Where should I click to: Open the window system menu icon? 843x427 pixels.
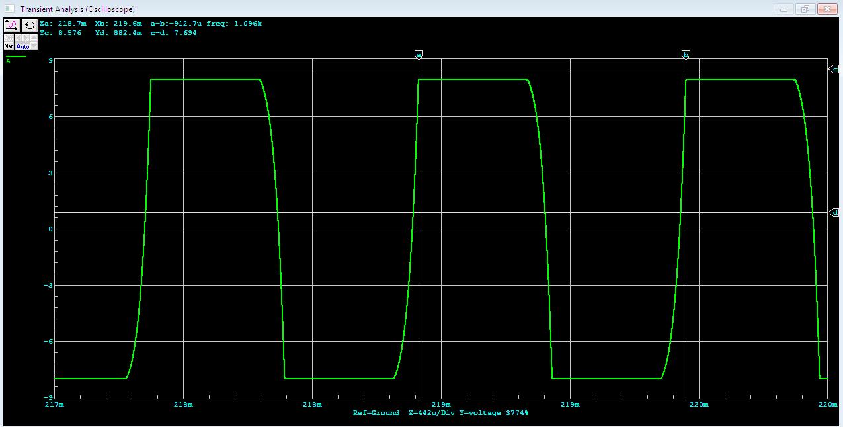click(x=9, y=9)
